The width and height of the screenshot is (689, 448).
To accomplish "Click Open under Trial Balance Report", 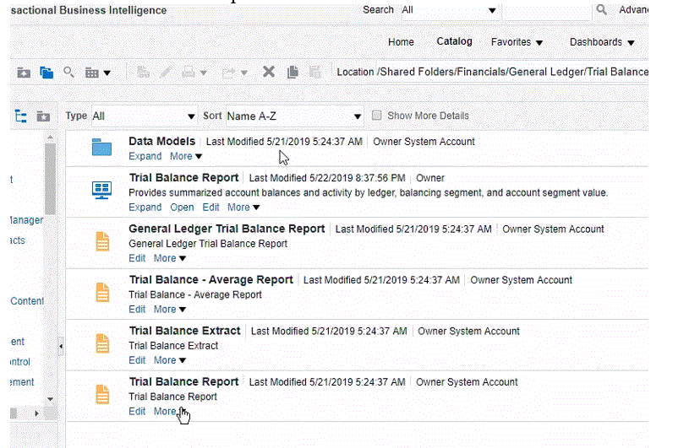I will coord(182,208).
